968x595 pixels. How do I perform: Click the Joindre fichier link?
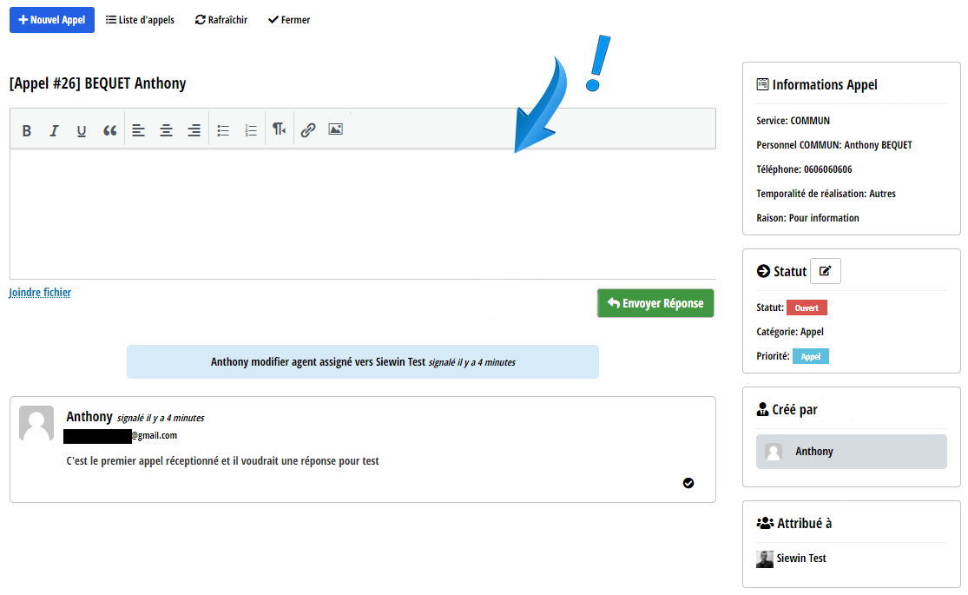point(40,293)
